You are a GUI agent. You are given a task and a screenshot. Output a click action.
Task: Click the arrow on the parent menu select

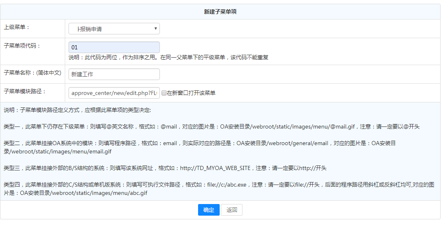coord(156,29)
